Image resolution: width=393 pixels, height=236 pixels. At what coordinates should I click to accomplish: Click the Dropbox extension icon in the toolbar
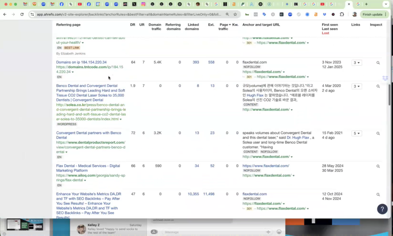click(325, 15)
